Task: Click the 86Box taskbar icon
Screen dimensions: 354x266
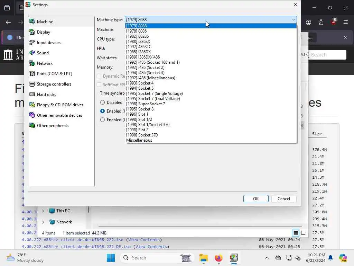Action: (234, 258)
